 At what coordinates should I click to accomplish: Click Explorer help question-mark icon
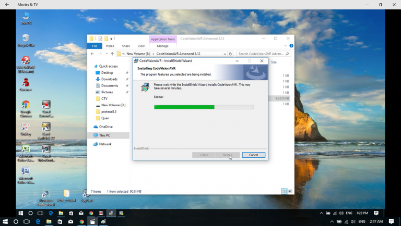pyautogui.click(x=291, y=46)
